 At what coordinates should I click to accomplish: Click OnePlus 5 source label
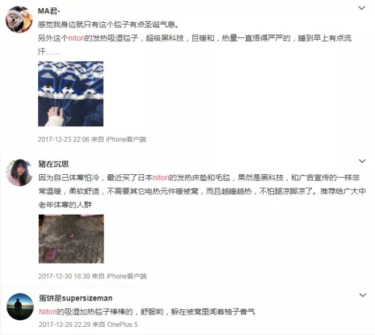pos(122,324)
